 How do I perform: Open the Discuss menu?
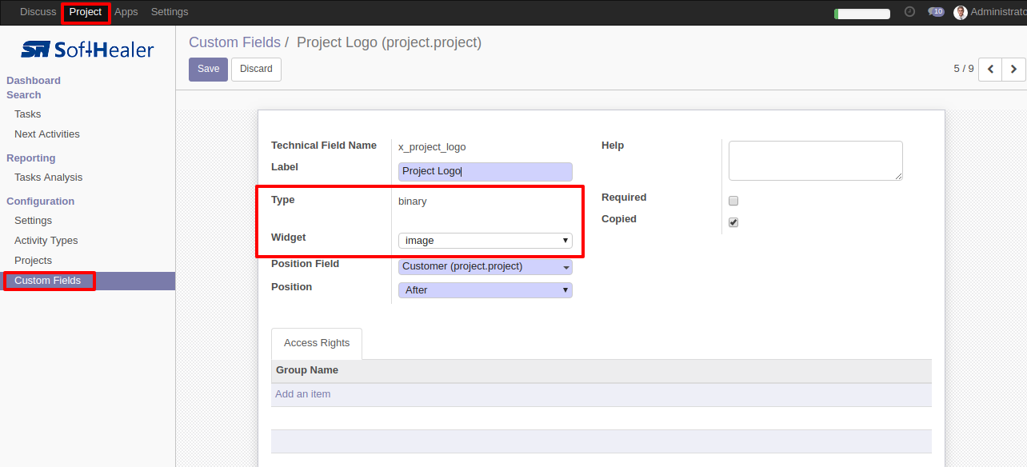click(x=38, y=12)
